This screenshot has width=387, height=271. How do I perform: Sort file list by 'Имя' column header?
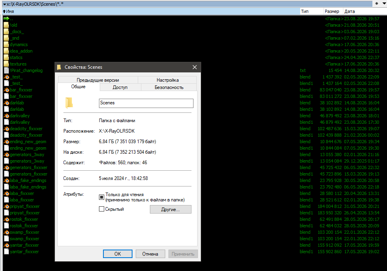[151, 11]
